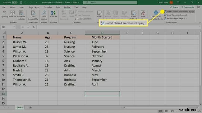Viewport: 202px width, 113px height.
Task: Click the age cell '37'
Action: click(x=48, y=56)
